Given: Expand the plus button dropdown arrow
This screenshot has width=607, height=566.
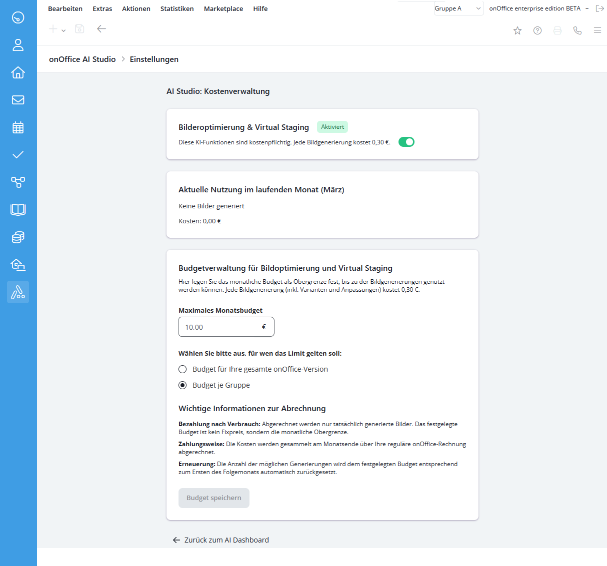Looking at the screenshot, I should [x=63, y=30].
